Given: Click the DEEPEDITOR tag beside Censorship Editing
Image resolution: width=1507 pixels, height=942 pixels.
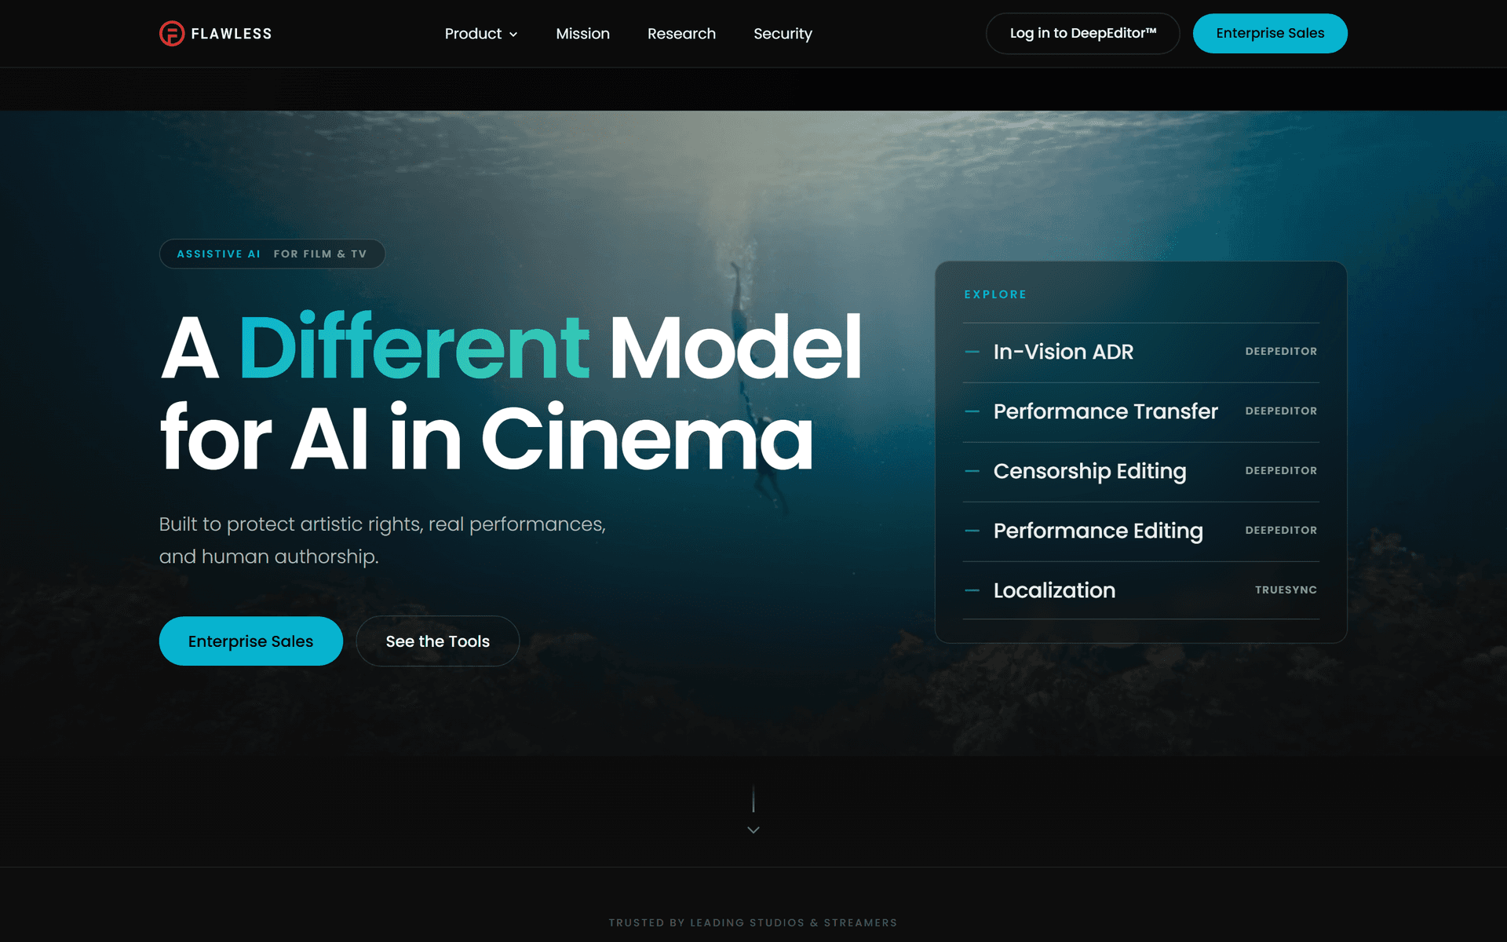Looking at the screenshot, I should [x=1281, y=470].
